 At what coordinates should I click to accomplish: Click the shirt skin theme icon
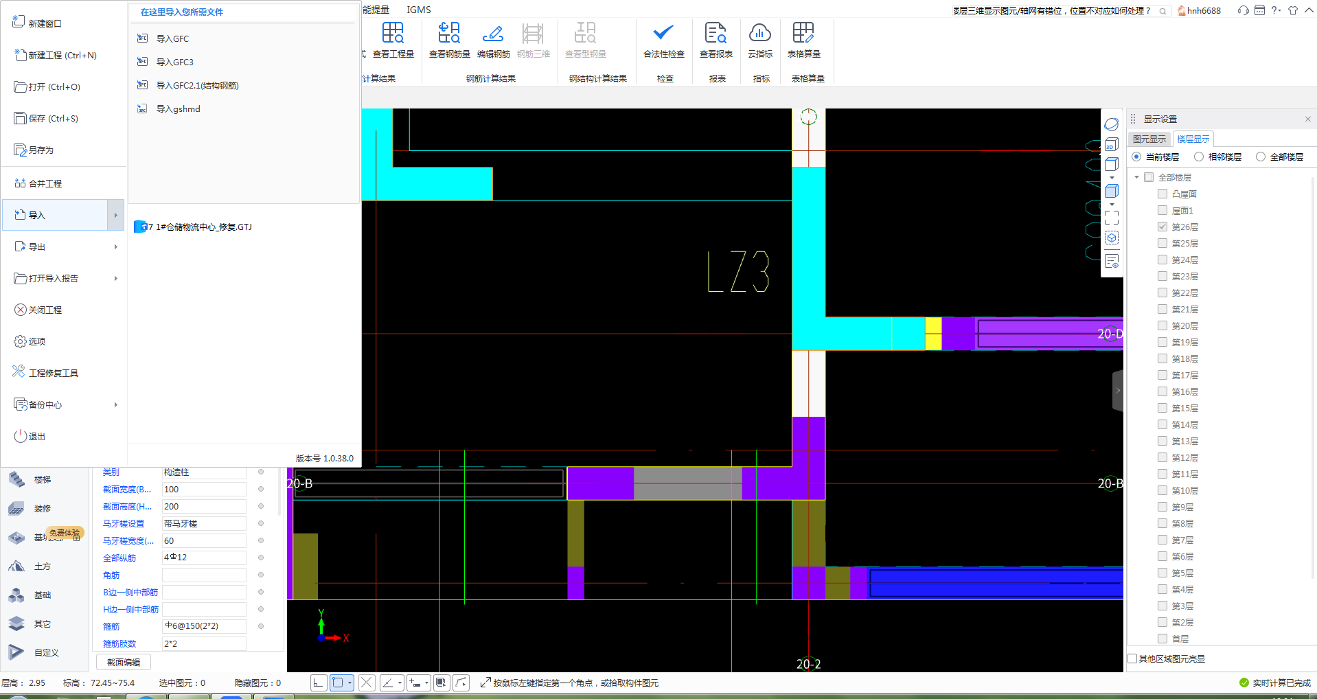pos(1293,10)
